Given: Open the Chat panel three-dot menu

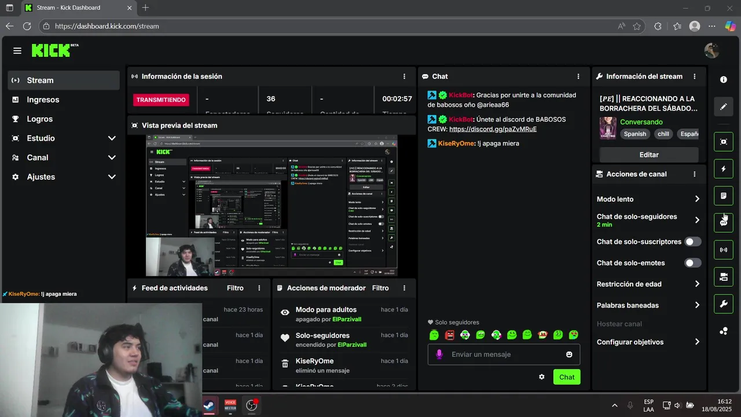Looking at the screenshot, I should pyautogui.click(x=578, y=76).
